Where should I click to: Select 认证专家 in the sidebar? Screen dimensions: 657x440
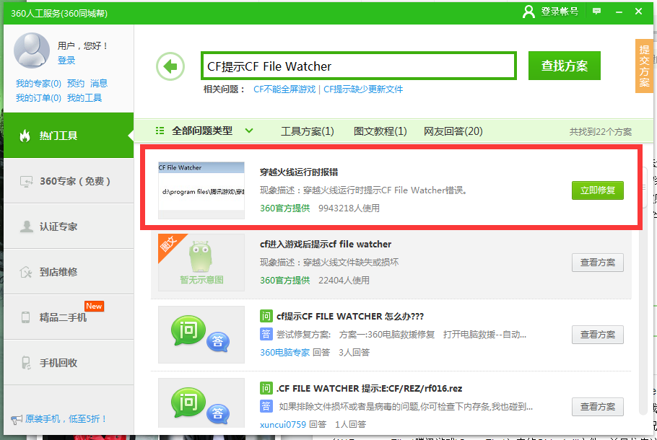[69, 226]
